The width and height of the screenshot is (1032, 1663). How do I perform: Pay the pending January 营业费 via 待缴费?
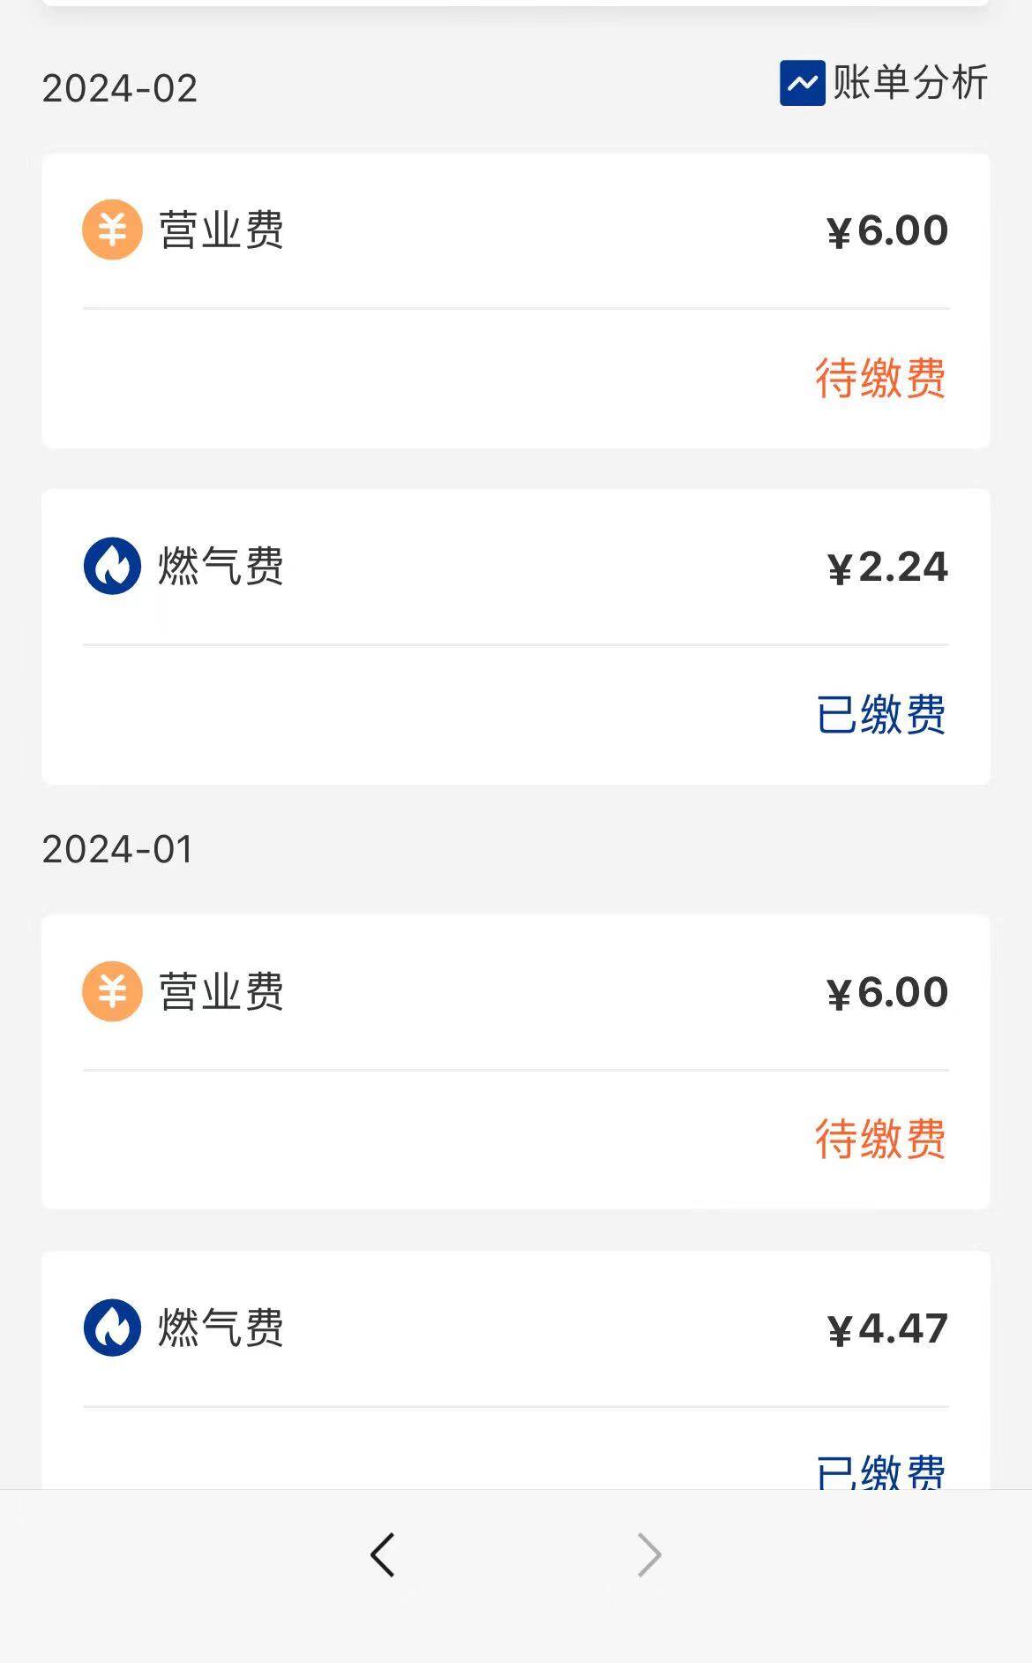click(879, 1139)
